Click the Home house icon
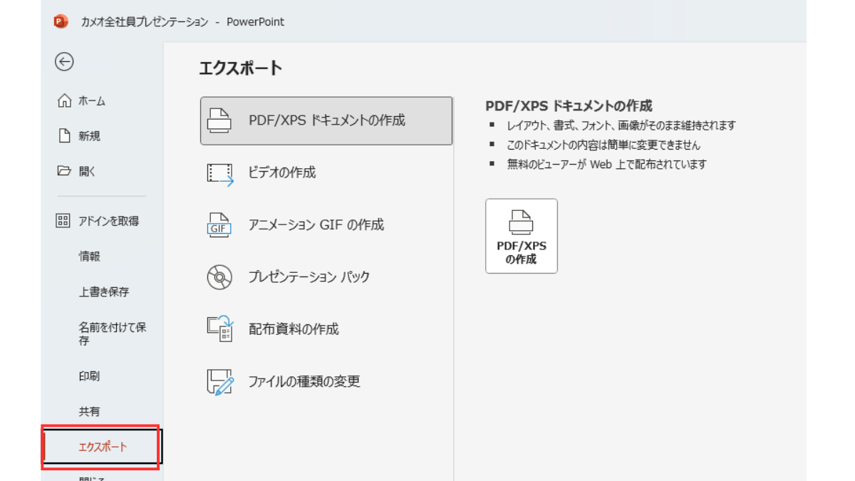The width and height of the screenshot is (855, 481). pos(64,101)
